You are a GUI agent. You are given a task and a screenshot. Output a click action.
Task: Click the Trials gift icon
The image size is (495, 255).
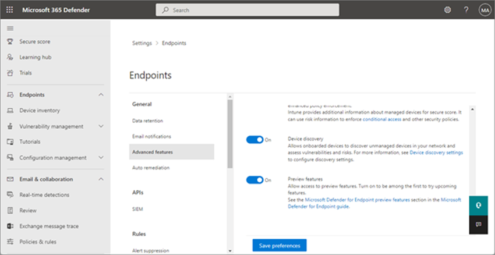pos(10,73)
